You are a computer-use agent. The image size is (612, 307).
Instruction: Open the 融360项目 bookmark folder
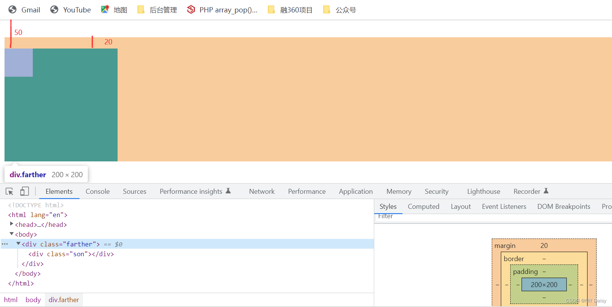tap(290, 10)
